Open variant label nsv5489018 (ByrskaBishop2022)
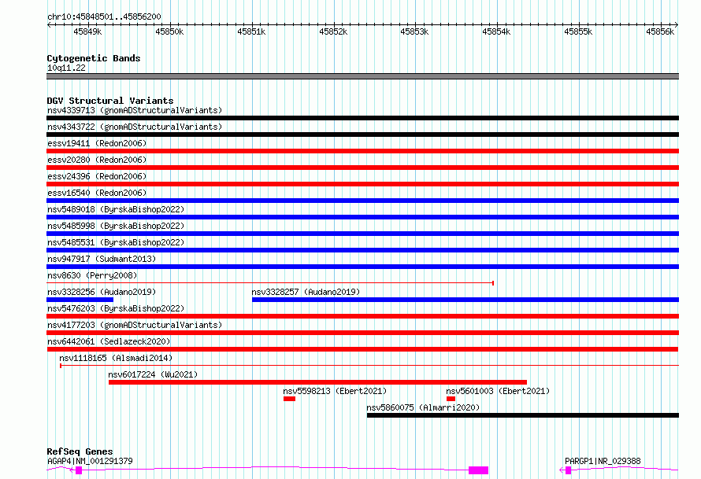The width and height of the screenshot is (701, 479). [x=116, y=209]
